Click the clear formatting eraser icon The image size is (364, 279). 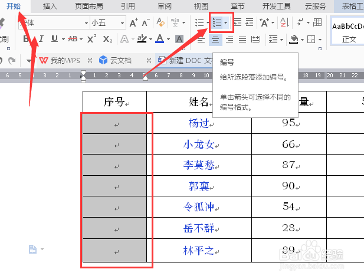click(x=160, y=22)
